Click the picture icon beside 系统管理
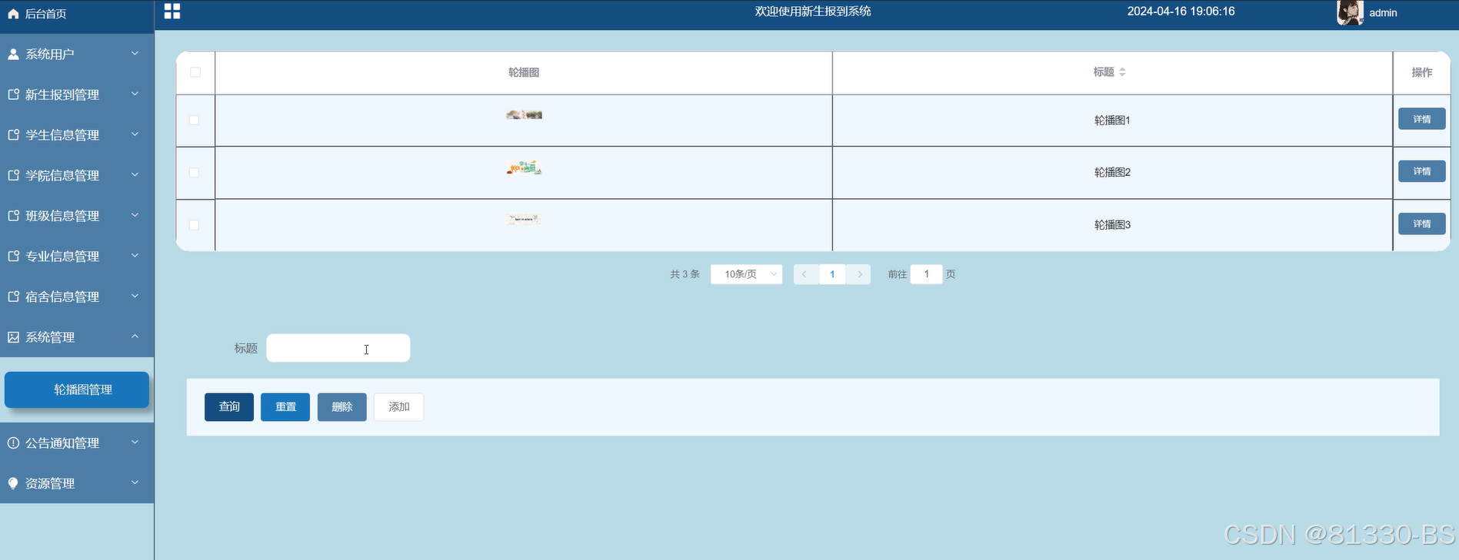 [x=13, y=337]
